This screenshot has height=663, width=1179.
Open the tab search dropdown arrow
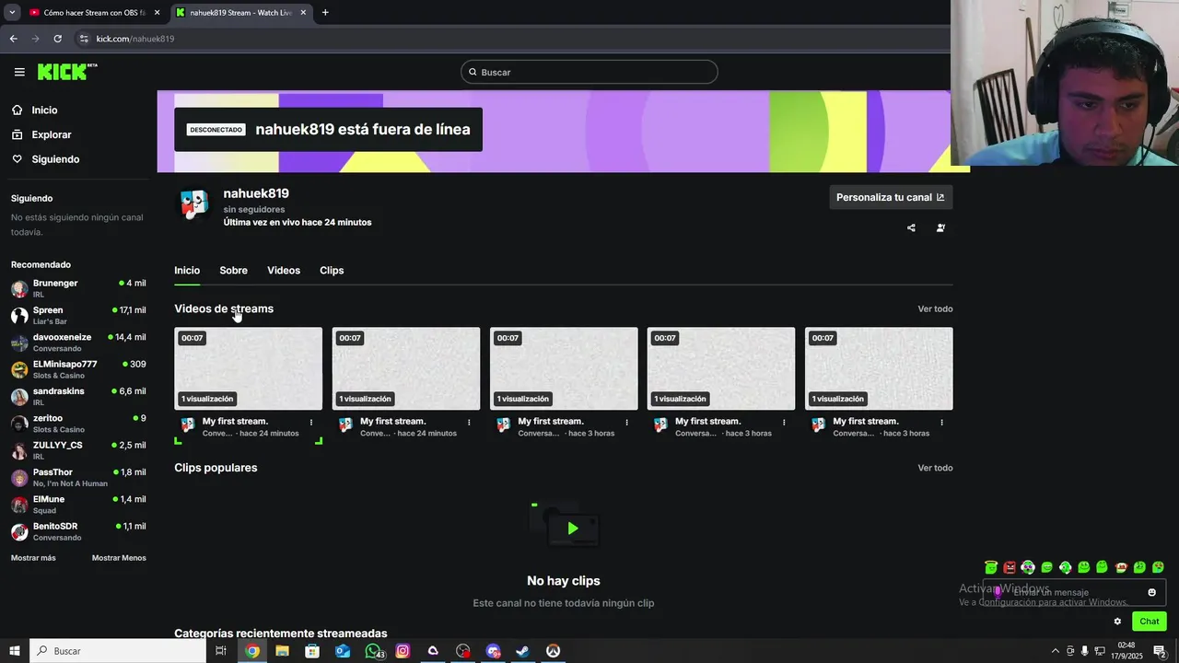click(12, 13)
